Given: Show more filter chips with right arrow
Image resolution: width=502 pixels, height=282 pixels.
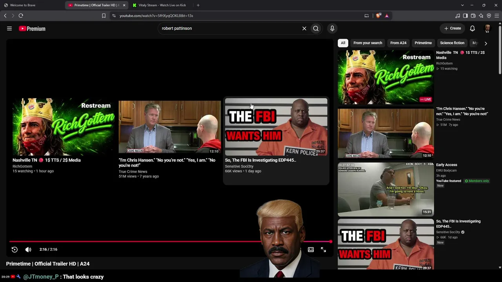Looking at the screenshot, I should 486,43.
